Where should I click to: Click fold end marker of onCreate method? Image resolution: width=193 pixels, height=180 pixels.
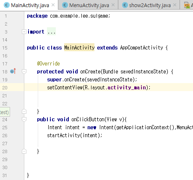(x=24, y=112)
